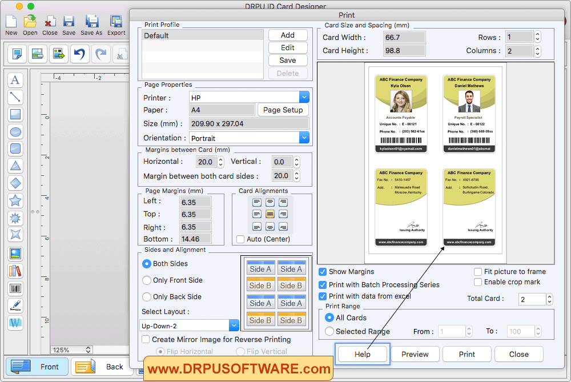Click the Add profile button
Viewport: 571px width, 382px height.
288,35
